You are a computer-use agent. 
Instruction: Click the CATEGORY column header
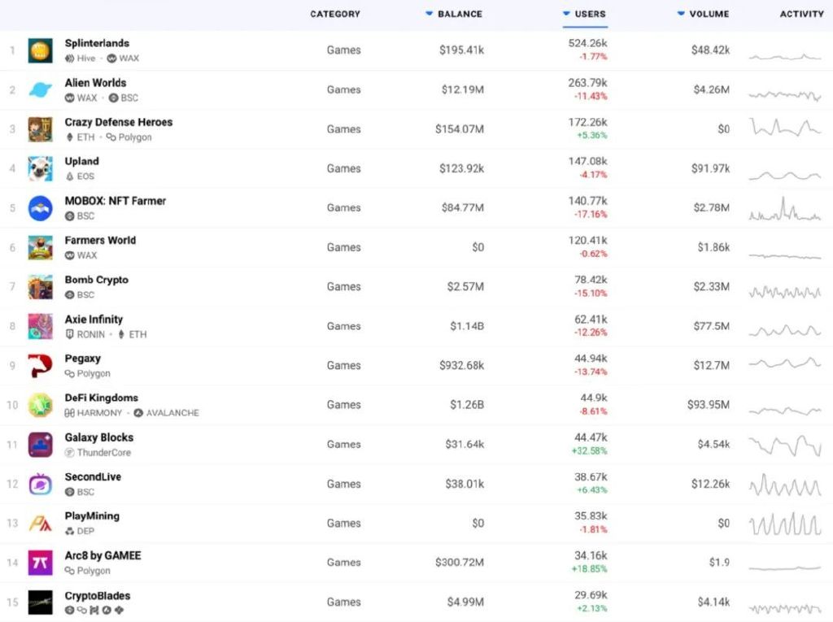click(x=335, y=15)
